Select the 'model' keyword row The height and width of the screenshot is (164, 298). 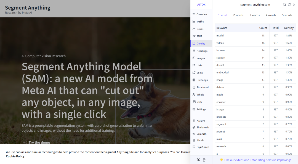click(255, 36)
